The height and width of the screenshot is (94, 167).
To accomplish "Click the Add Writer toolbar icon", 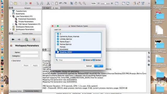I will point(139,3).
